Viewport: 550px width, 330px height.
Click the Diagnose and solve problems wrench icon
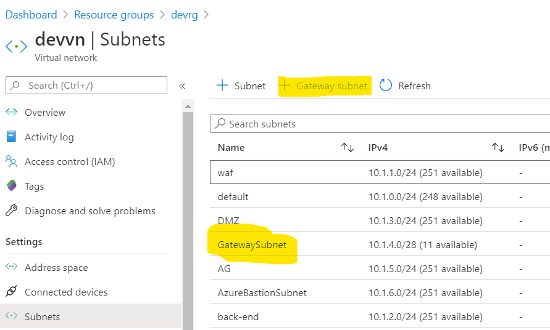pyautogui.click(x=11, y=211)
